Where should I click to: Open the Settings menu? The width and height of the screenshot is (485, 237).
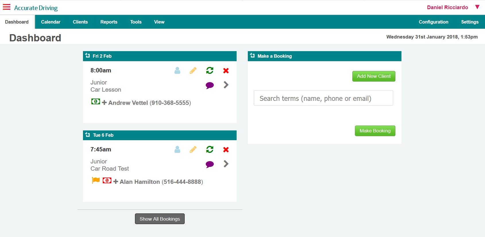tap(470, 22)
